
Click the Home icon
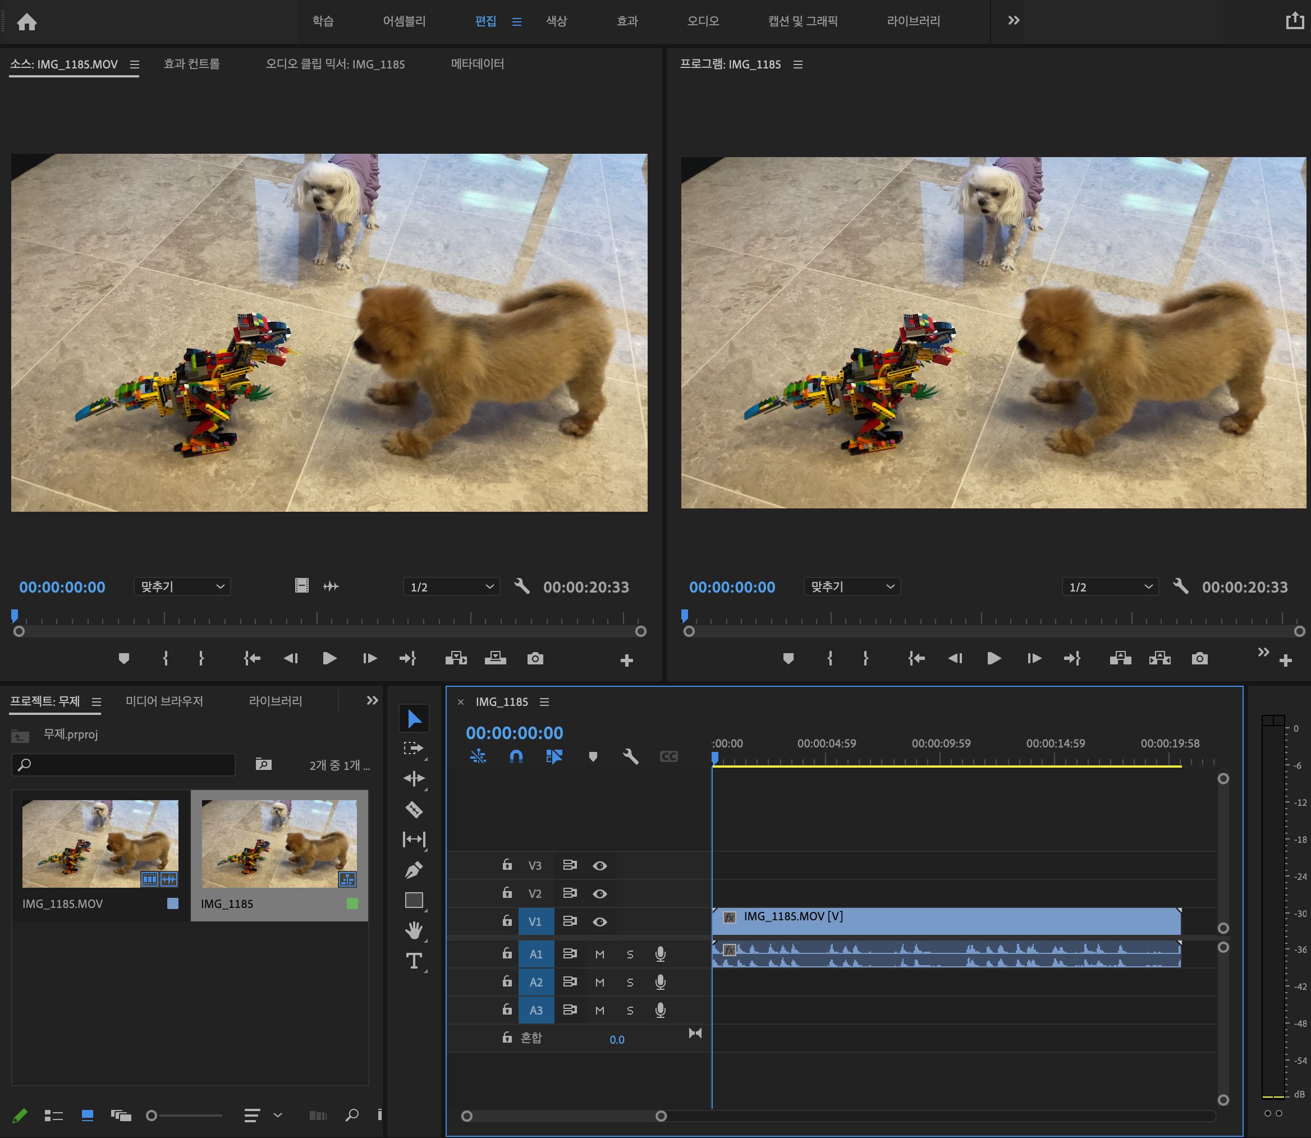pyautogui.click(x=27, y=22)
